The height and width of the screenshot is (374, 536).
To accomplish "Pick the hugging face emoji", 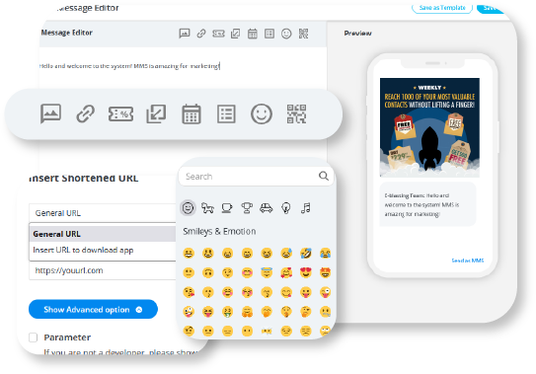I will tap(247, 312).
